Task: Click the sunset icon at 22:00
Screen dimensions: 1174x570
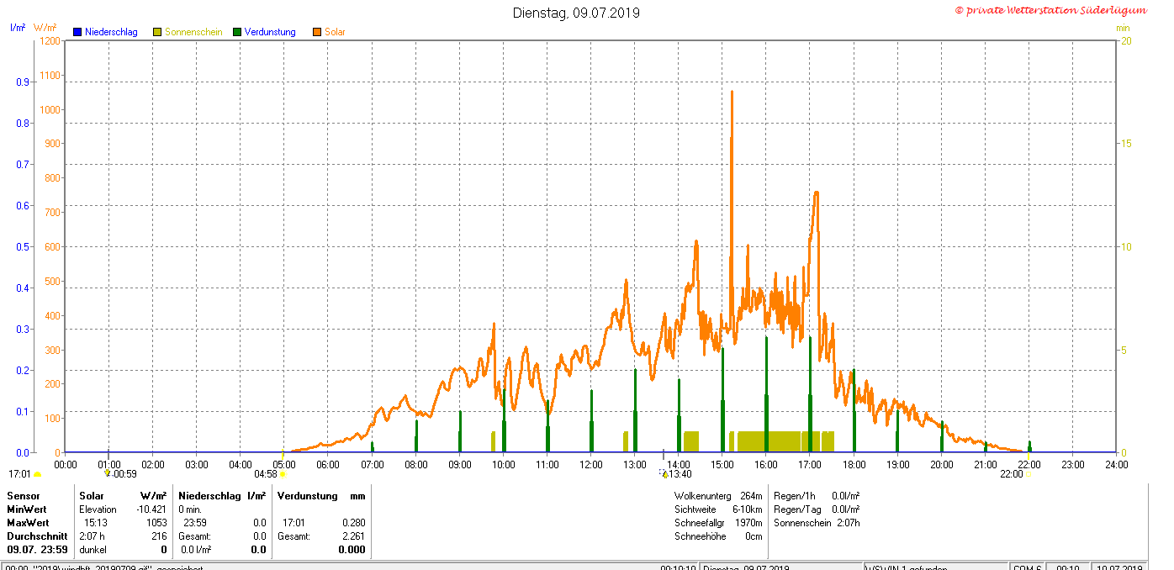Action: [x=1028, y=474]
